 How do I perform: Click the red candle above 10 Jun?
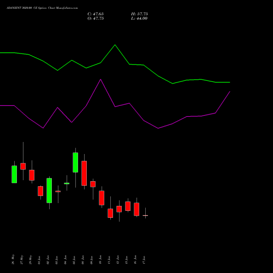pyautogui.click(x=102, y=198)
